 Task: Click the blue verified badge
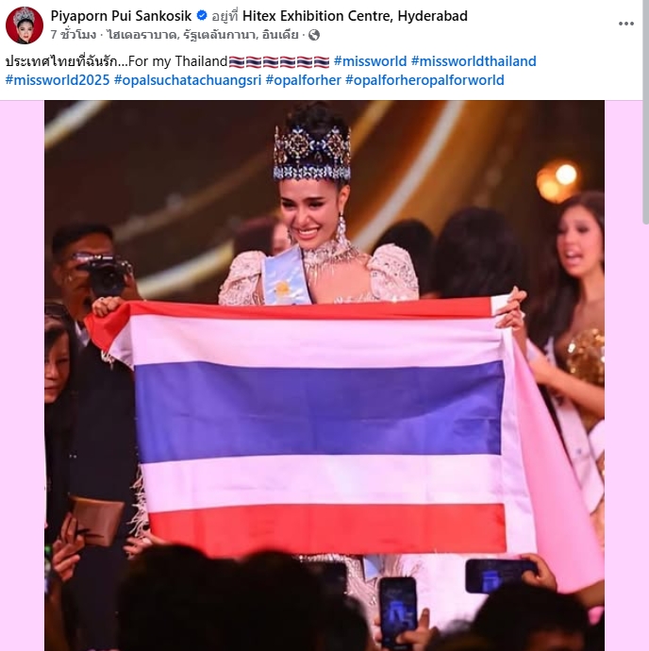tap(201, 16)
